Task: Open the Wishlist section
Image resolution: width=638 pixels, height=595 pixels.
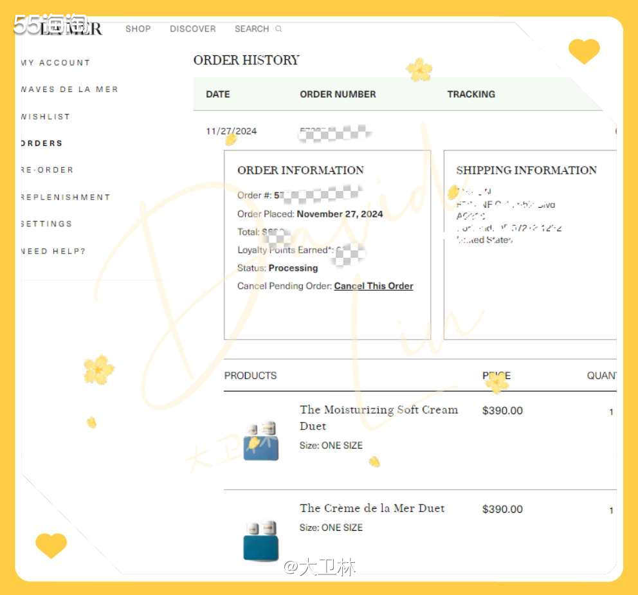Action: click(45, 117)
